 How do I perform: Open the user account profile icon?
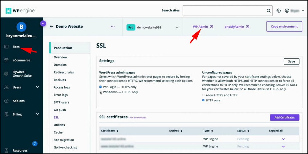click(x=287, y=10)
